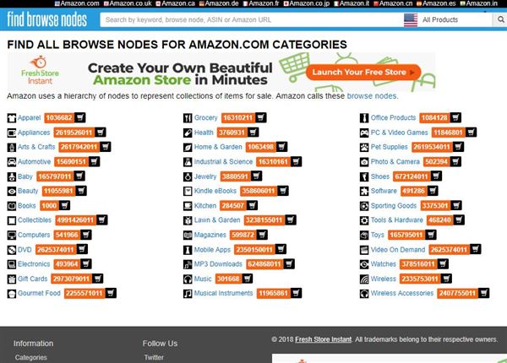Click the Home & Garden leaf icon
The width and height of the screenshot is (507, 363).
click(188, 147)
